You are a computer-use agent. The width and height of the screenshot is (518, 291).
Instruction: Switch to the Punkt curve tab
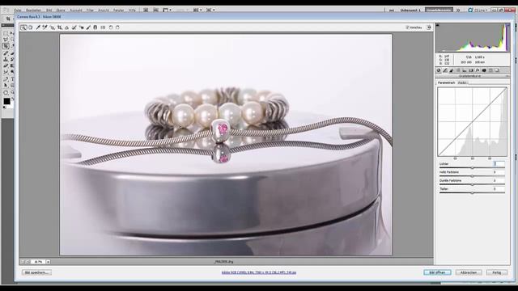click(462, 82)
